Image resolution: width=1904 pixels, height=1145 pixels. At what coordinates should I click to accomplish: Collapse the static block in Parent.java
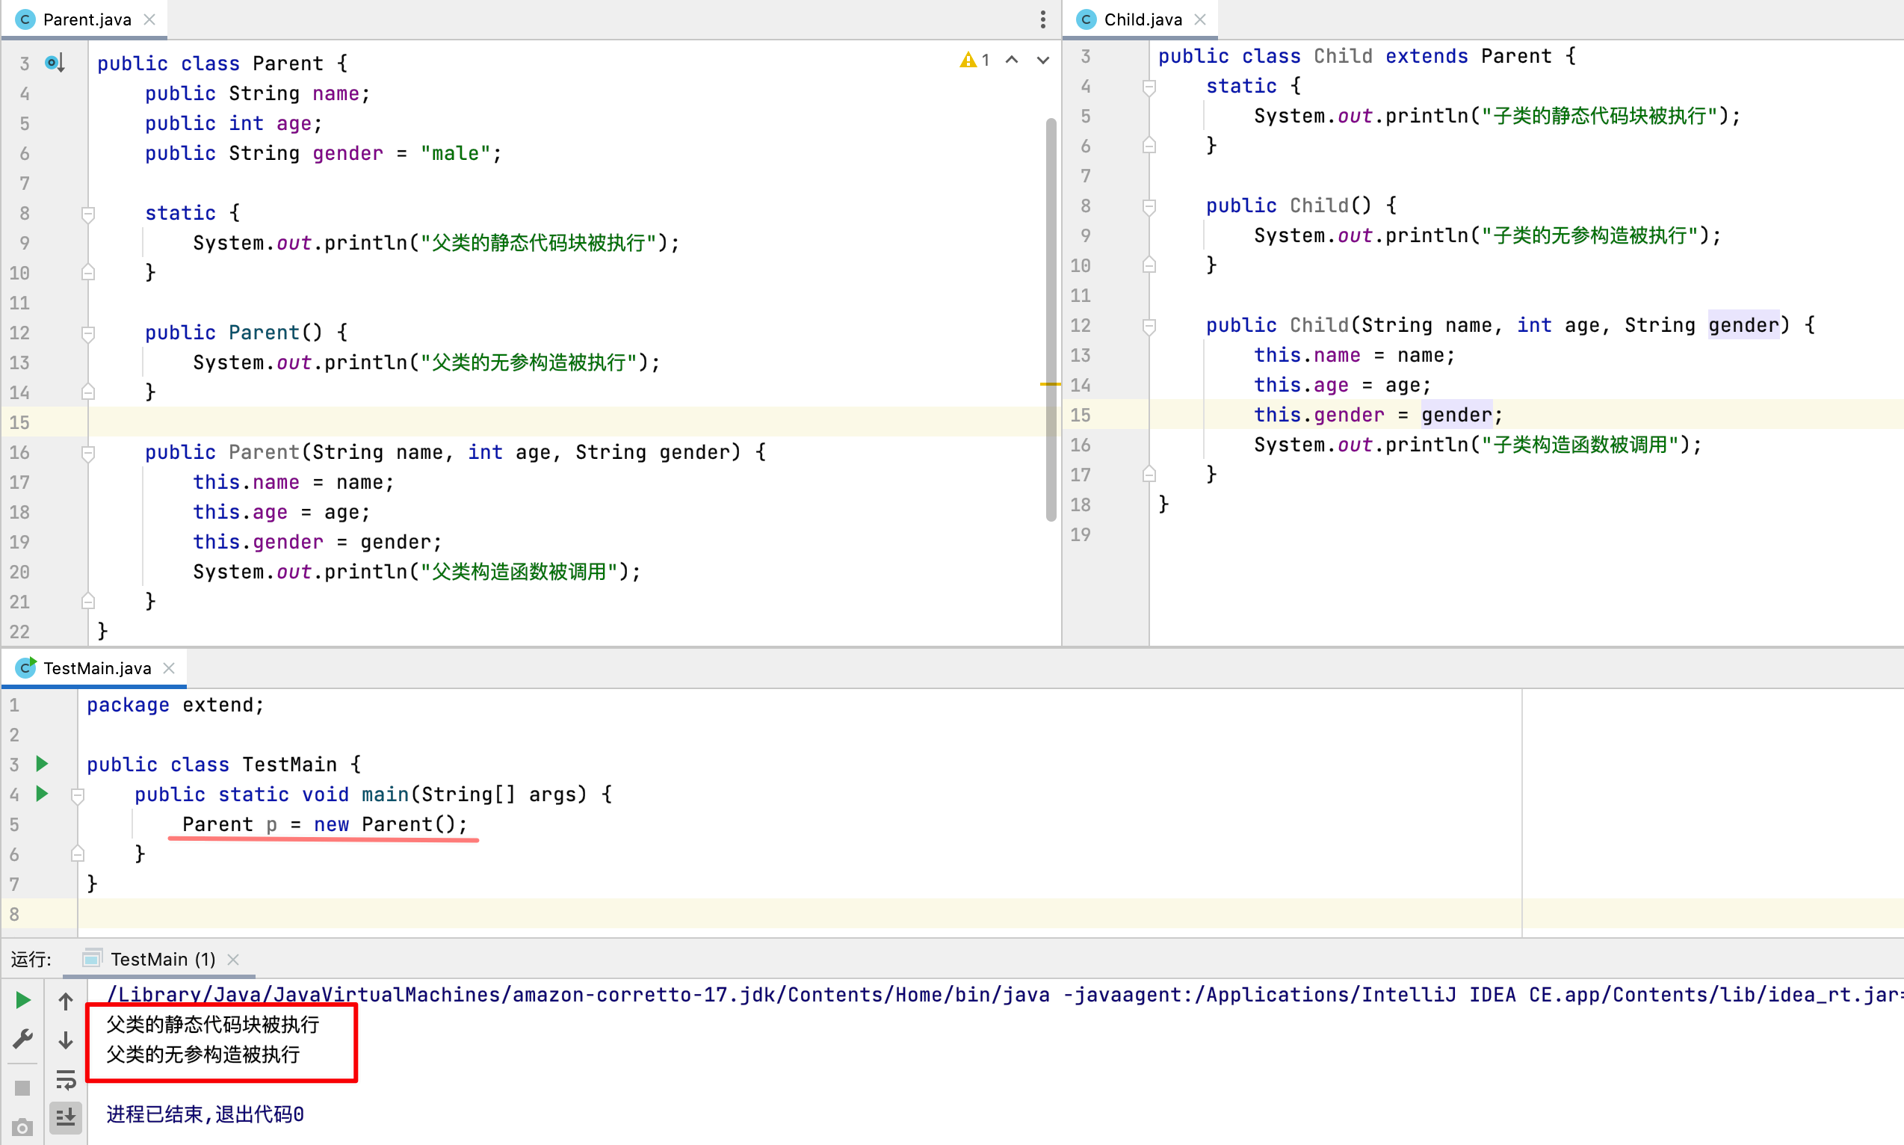[87, 213]
